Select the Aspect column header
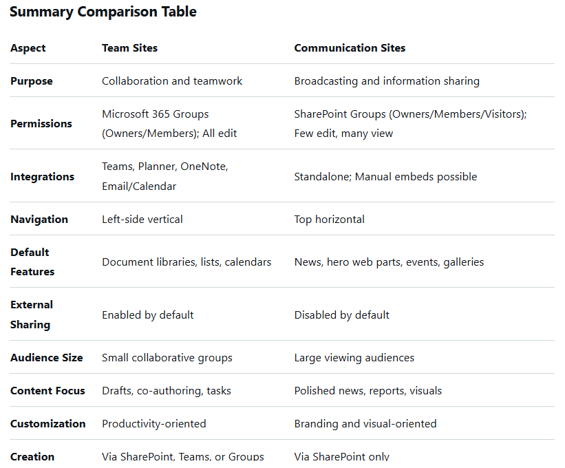The height and width of the screenshot is (468, 565). [x=28, y=48]
